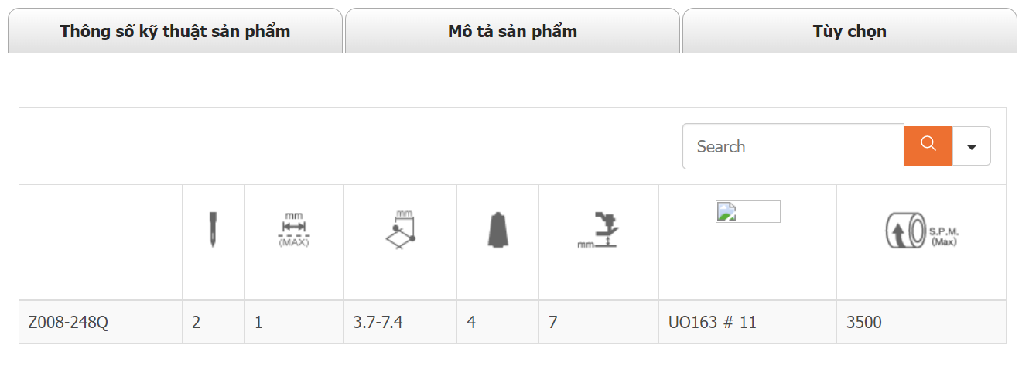The width and height of the screenshot is (1029, 373).
Task: Switch to Thông số kỹ thuật sản phẩm tab
Action: click(175, 32)
